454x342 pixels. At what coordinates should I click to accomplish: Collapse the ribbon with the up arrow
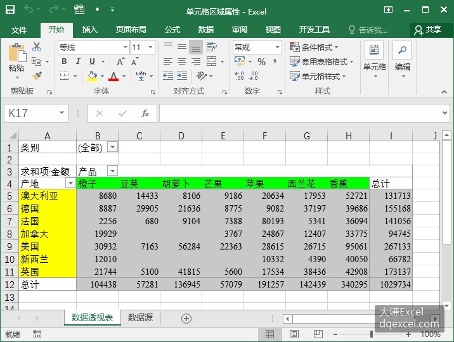click(444, 92)
